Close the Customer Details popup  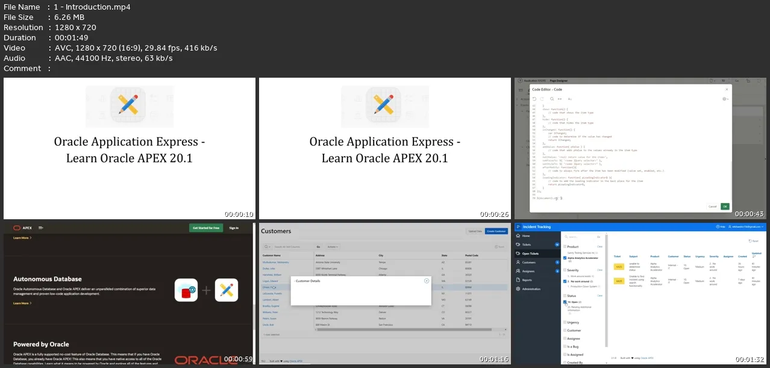(427, 281)
